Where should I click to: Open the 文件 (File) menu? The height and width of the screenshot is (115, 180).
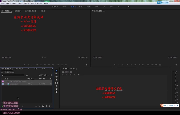point(3,4)
